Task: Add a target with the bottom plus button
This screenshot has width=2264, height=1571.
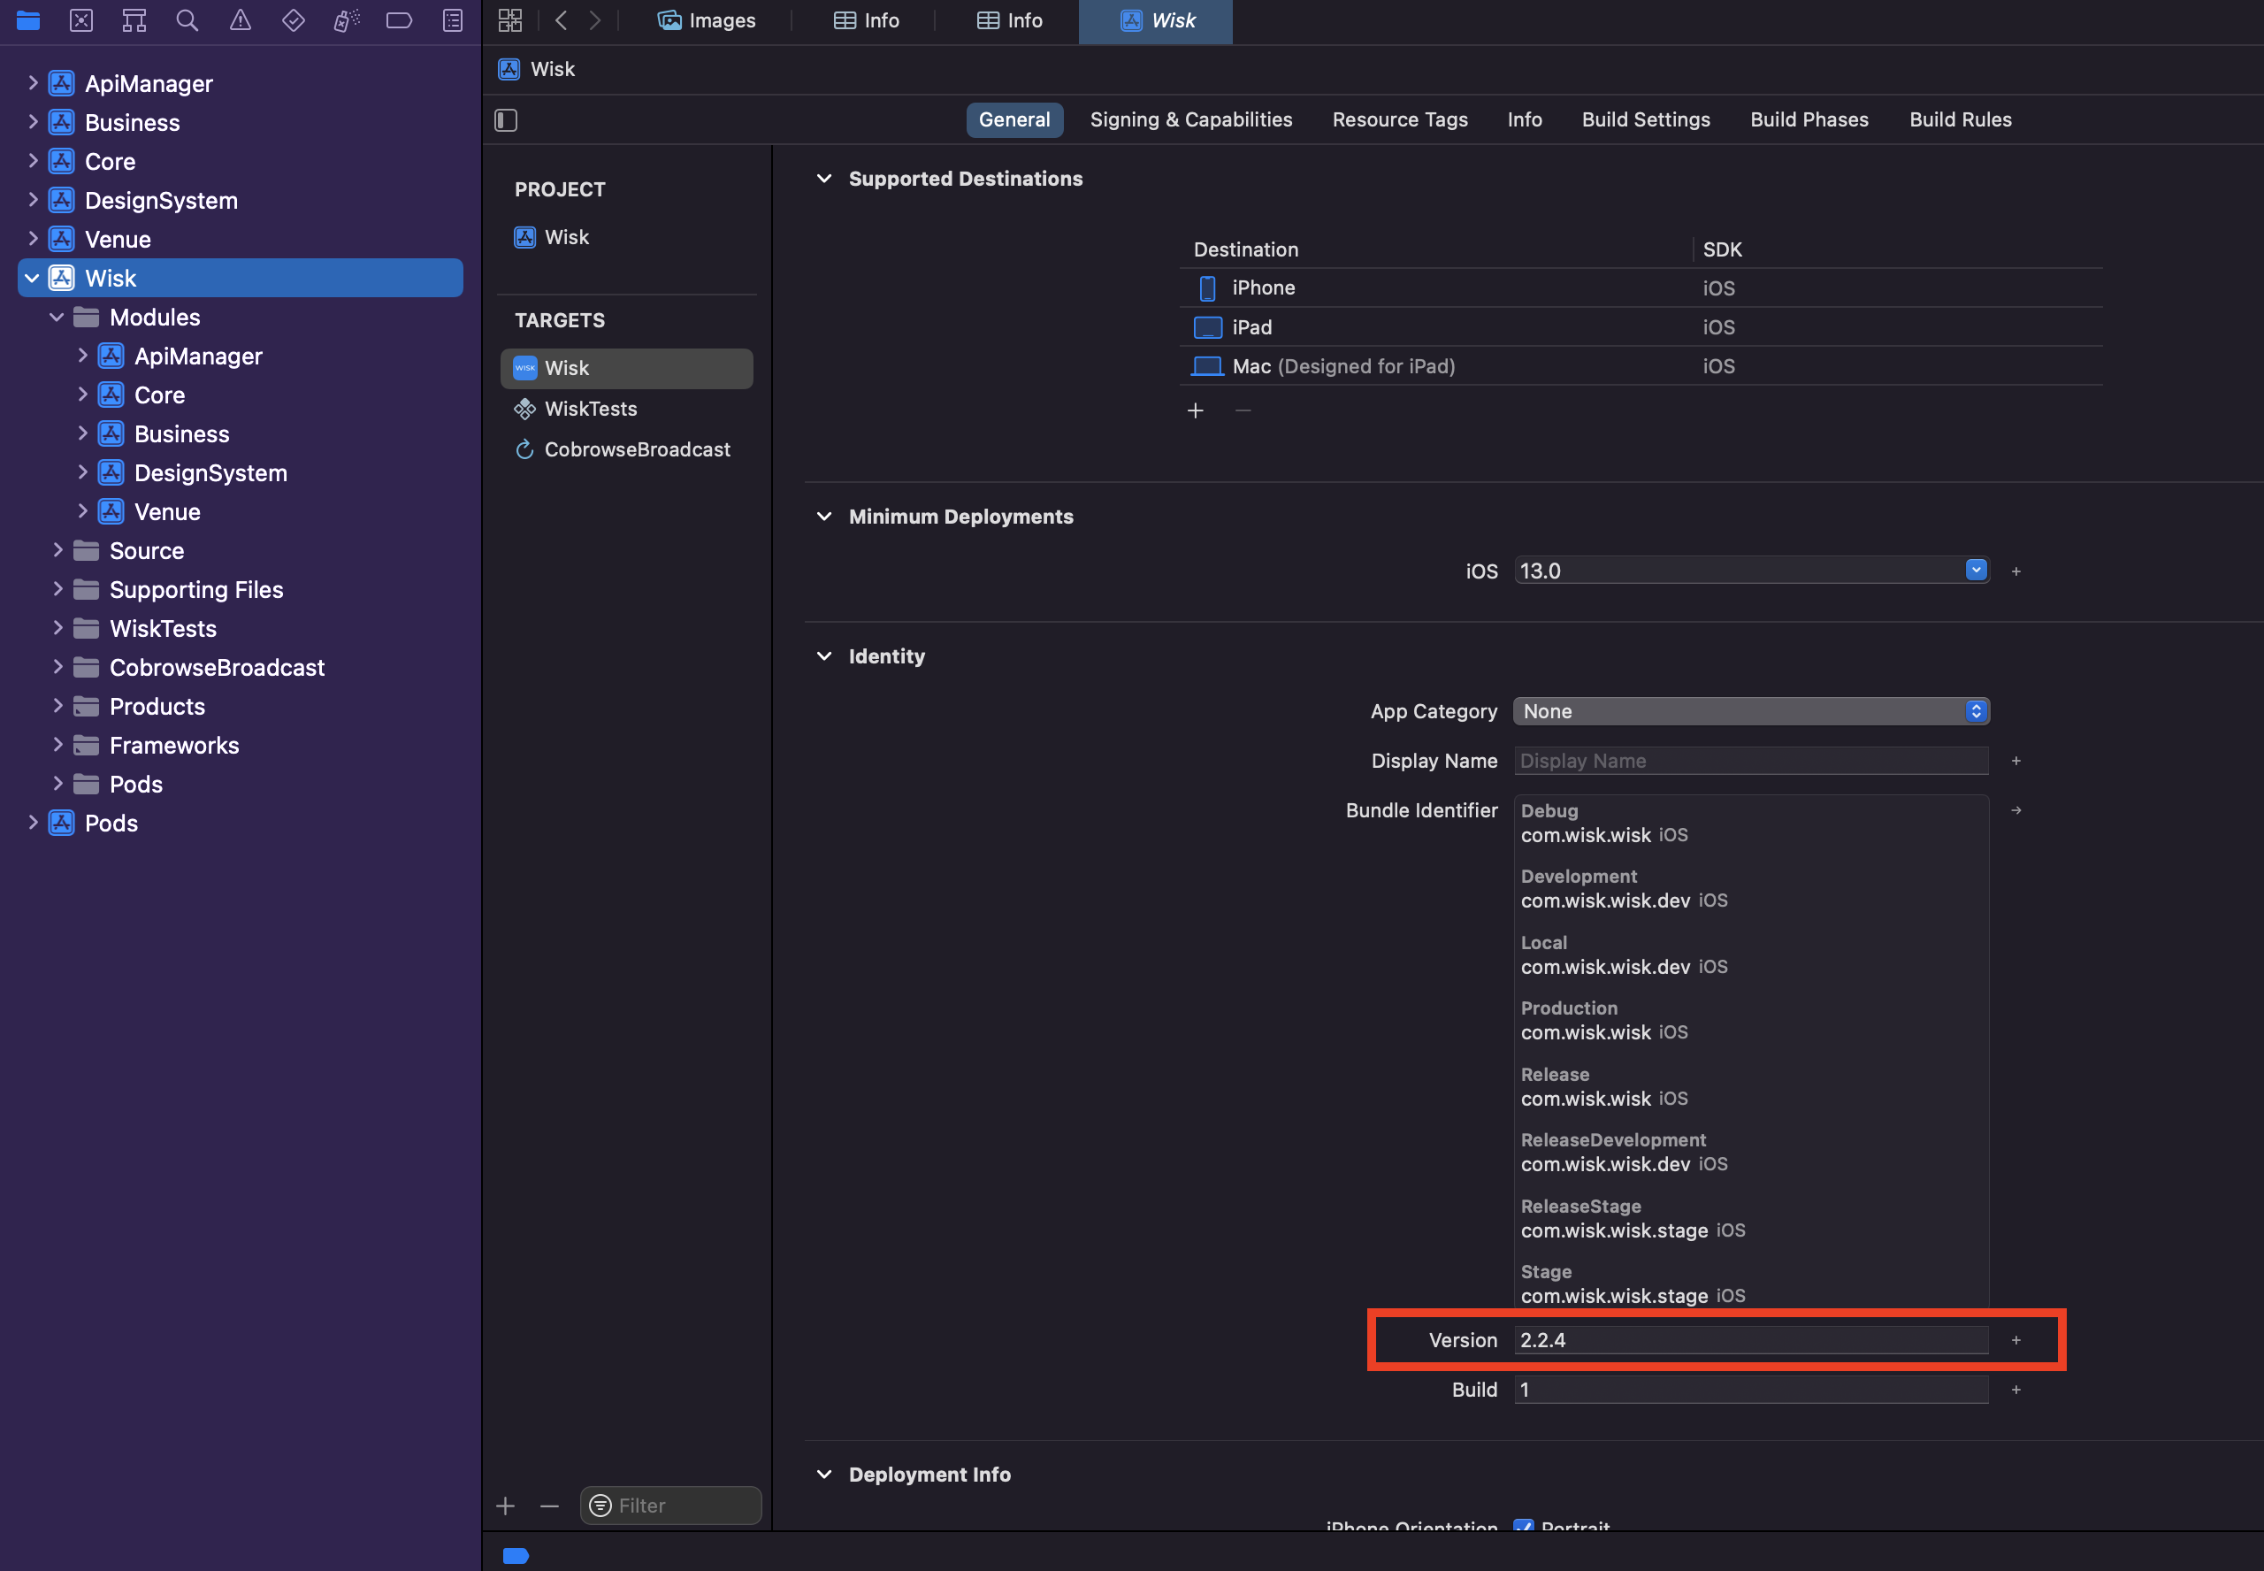Action: click(506, 1506)
